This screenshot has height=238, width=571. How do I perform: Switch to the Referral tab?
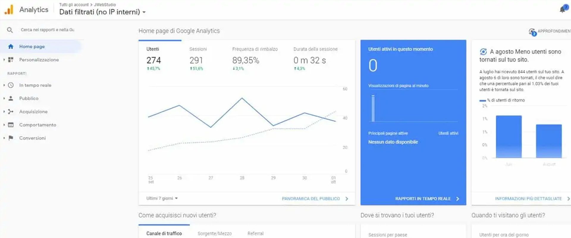click(x=255, y=234)
